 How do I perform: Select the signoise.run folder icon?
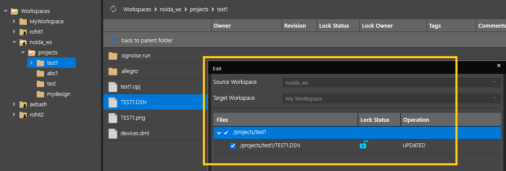coord(113,56)
